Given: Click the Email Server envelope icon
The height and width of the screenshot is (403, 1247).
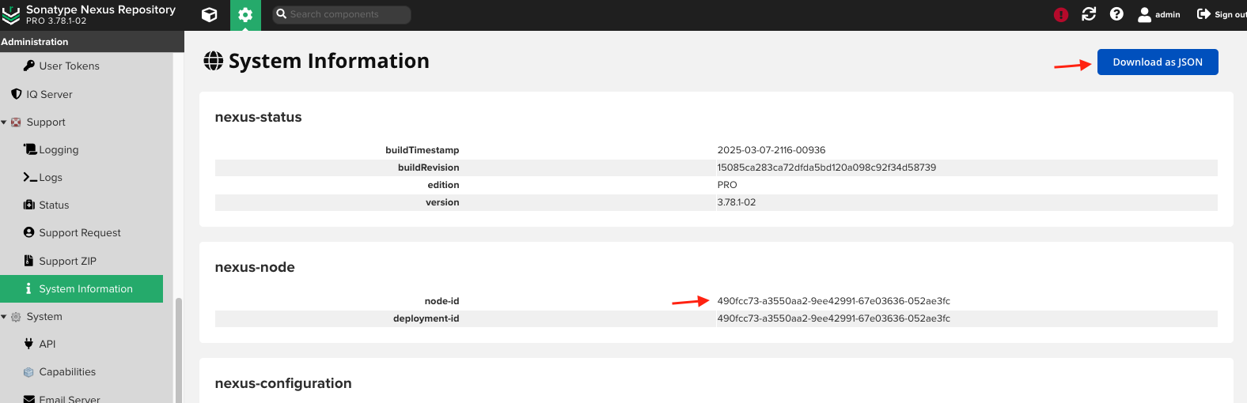Looking at the screenshot, I should tap(29, 399).
